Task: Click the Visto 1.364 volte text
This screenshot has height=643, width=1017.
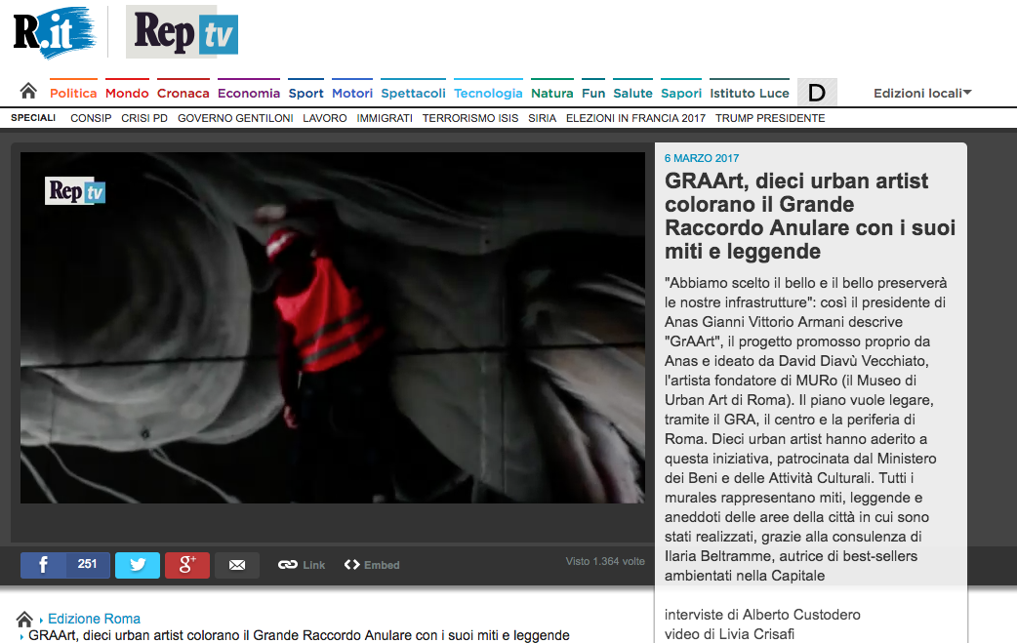Action: (x=605, y=561)
